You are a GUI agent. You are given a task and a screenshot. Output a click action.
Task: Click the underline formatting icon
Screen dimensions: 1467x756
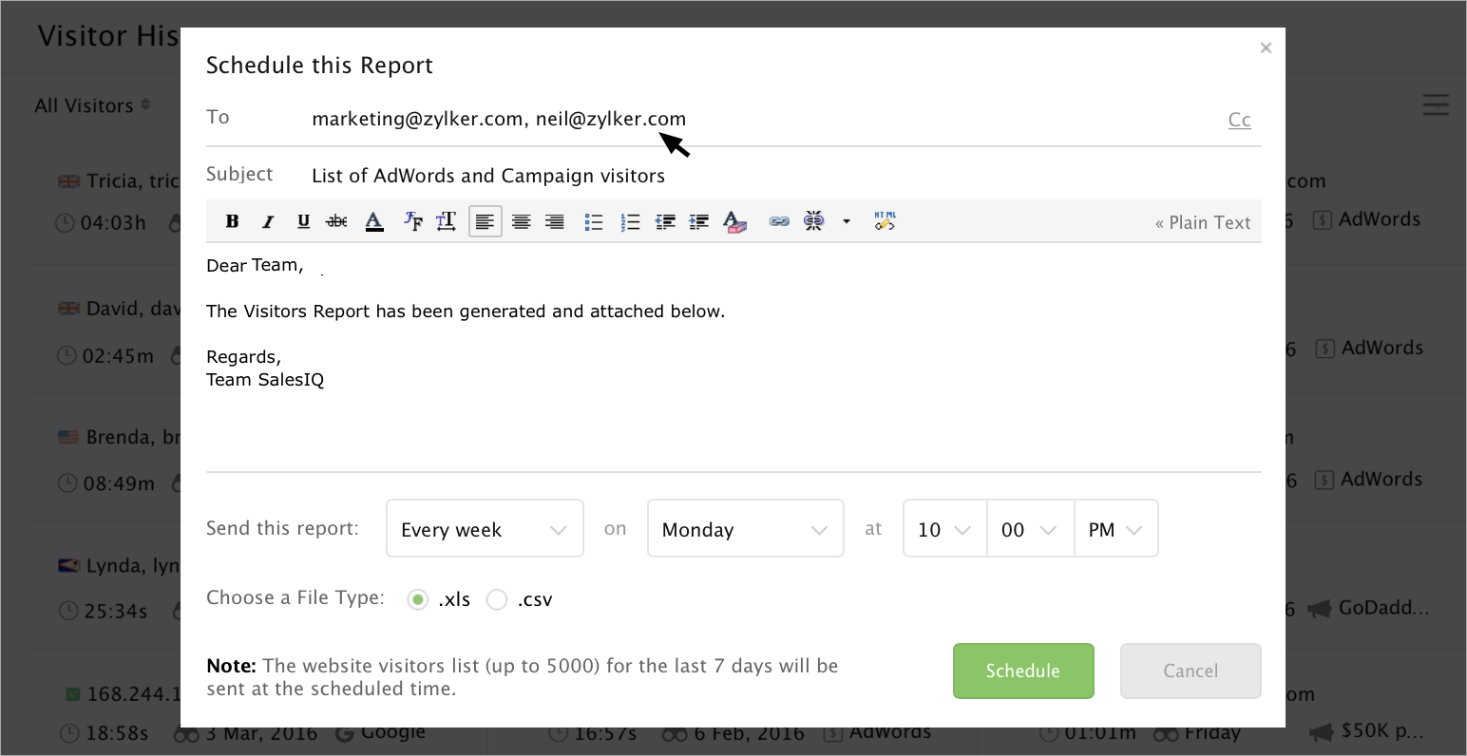point(303,221)
